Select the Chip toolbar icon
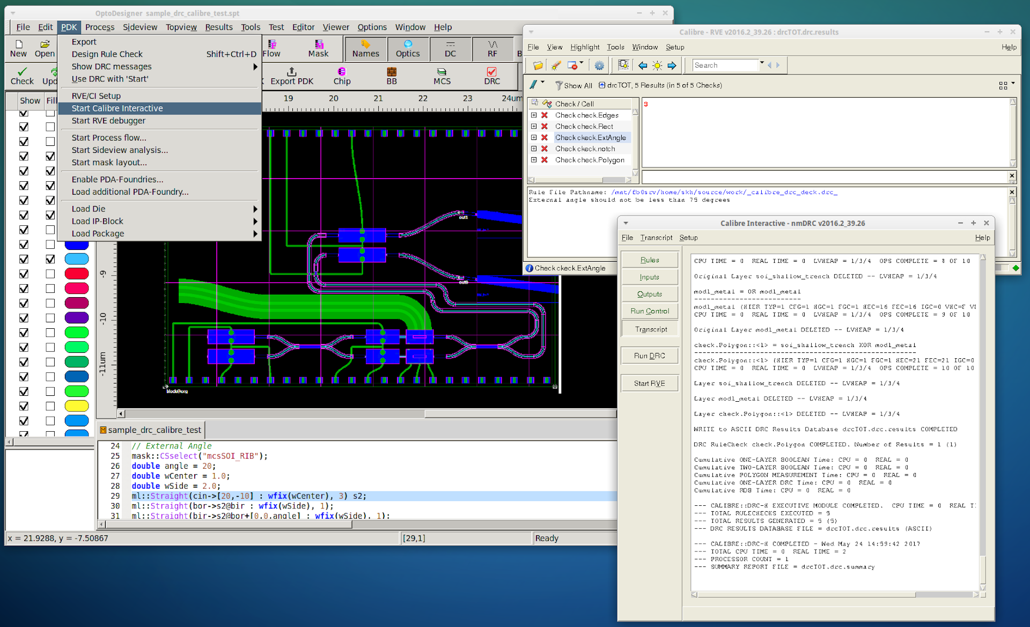This screenshot has height=627, width=1030. (x=342, y=76)
